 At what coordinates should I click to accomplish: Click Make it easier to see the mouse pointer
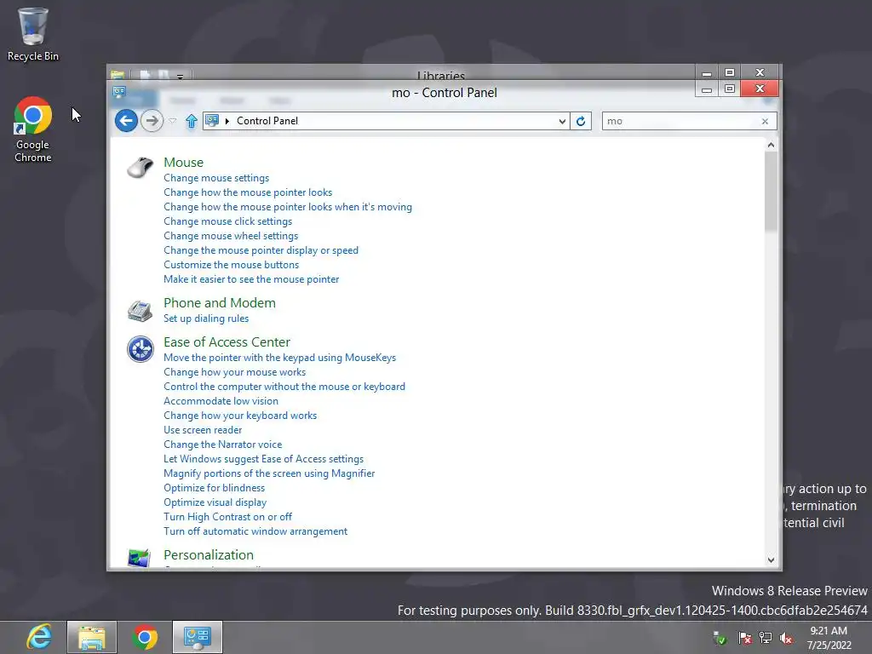click(x=251, y=279)
